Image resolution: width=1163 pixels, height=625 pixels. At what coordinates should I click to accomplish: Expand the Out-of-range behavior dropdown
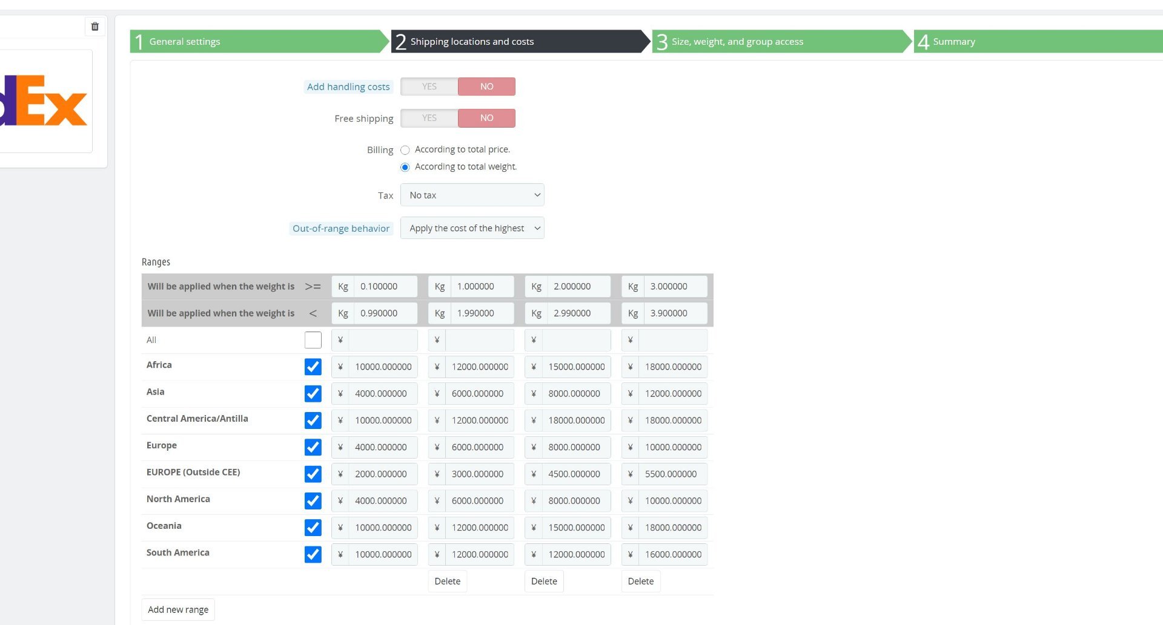click(x=472, y=228)
